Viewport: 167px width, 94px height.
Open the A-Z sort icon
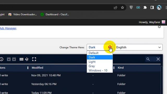(27, 59)
